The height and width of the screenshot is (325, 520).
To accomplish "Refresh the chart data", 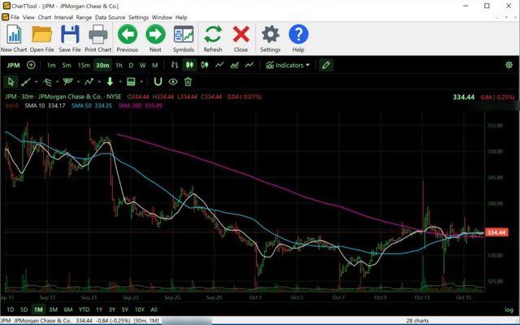I will (x=213, y=38).
